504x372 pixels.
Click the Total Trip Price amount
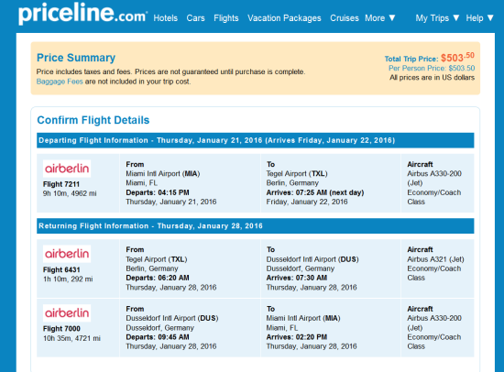[457, 57]
